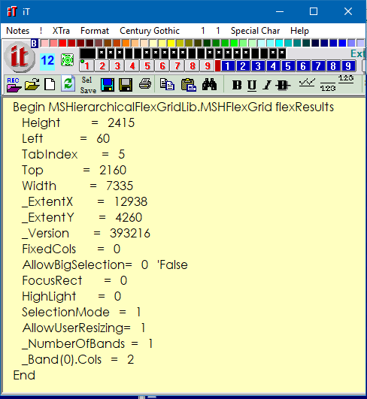The height and width of the screenshot is (399, 367).
Task: Click the font size 12 box
Action: pos(47,61)
